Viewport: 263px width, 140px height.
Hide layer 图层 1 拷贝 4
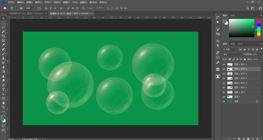click(224, 78)
